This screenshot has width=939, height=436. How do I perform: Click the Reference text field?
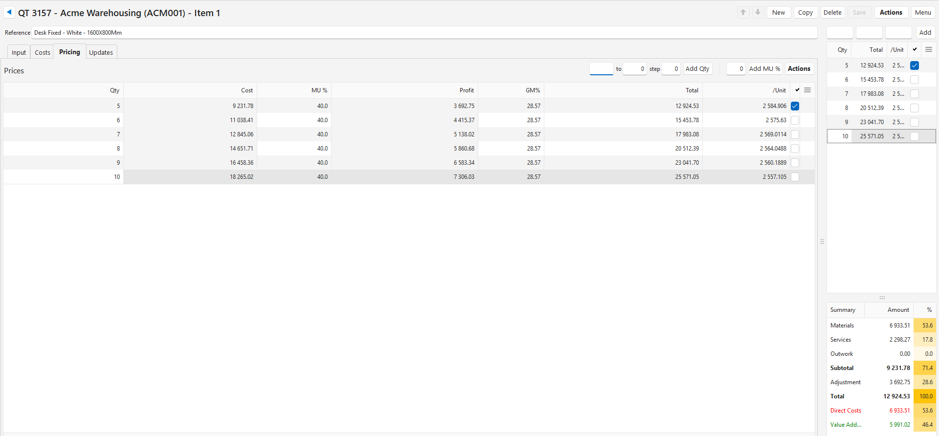pyautogui.click(x=424, y=33)
